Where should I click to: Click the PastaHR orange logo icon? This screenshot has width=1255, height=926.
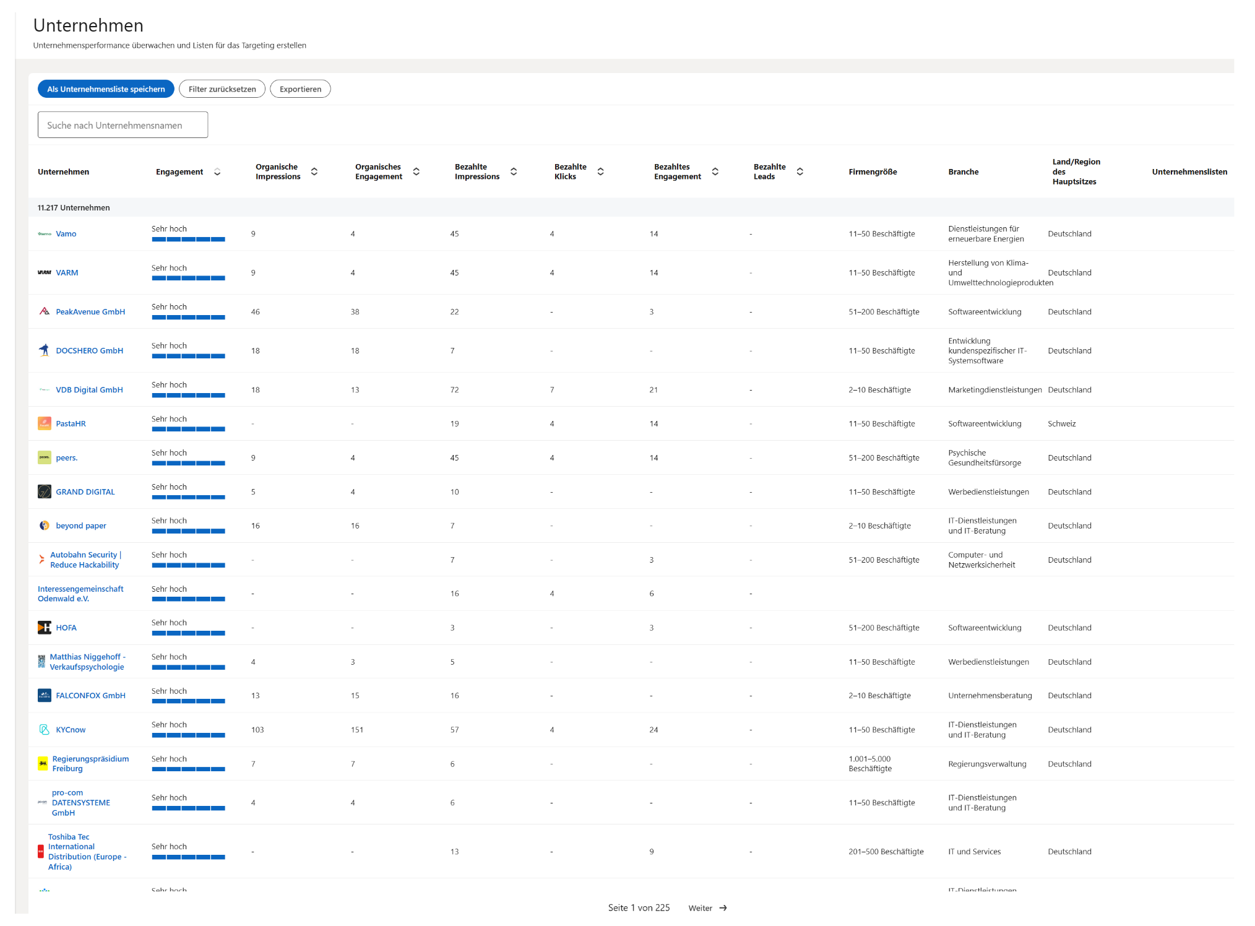point(45,423)
